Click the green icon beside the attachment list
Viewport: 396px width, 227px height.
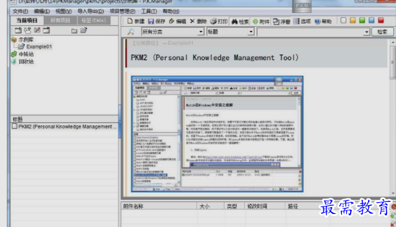tap(393, 216)
